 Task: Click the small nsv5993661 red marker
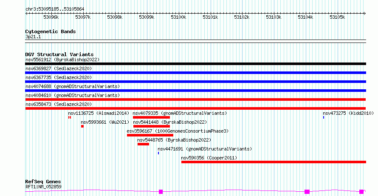pos(82,126)
